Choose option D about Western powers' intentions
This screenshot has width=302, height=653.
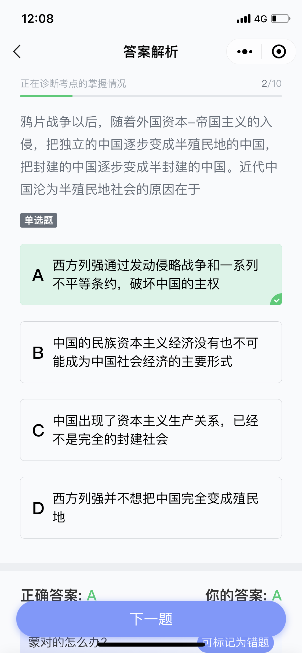(151, 507)
